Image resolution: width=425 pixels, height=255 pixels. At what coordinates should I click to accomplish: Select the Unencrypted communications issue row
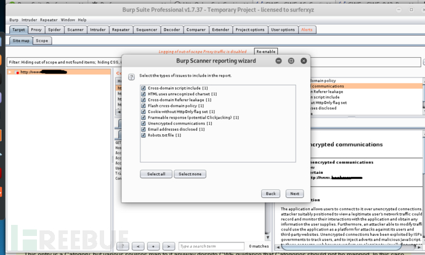tap(366, 86)
